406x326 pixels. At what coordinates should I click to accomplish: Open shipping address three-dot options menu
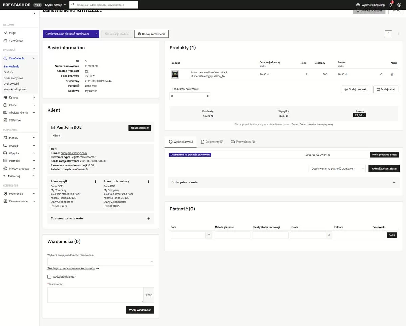tap(96, 181)
